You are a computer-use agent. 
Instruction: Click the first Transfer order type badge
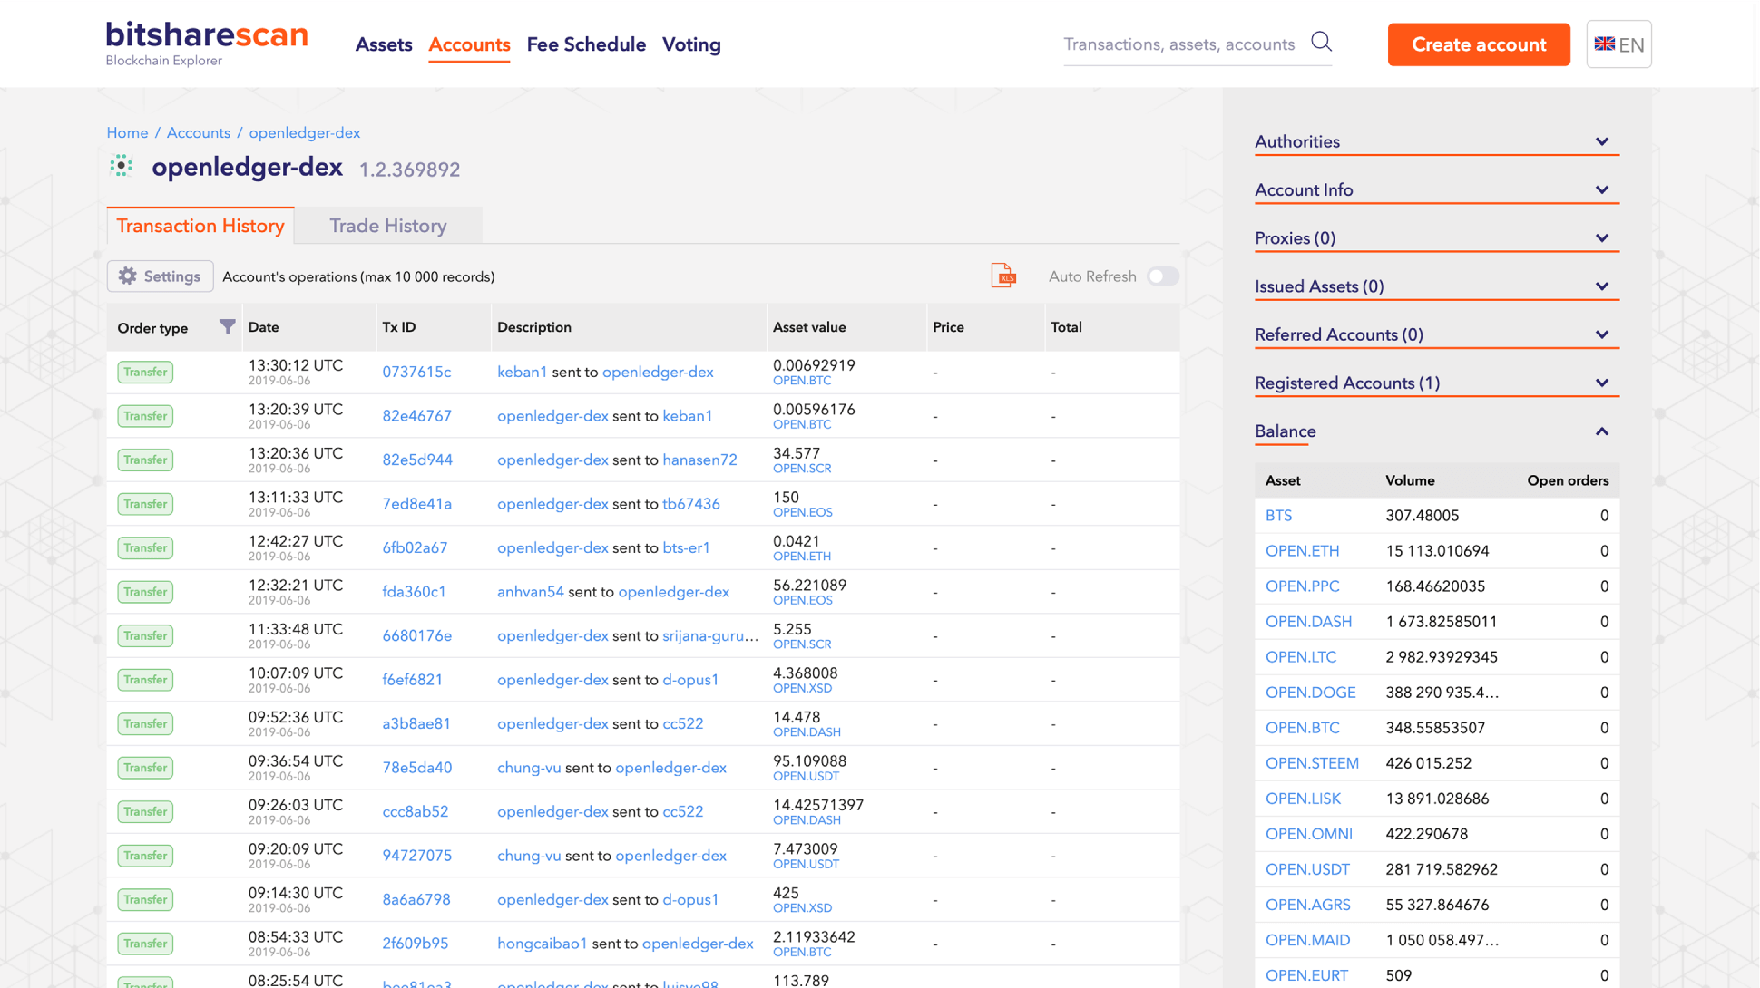[145, 373]
